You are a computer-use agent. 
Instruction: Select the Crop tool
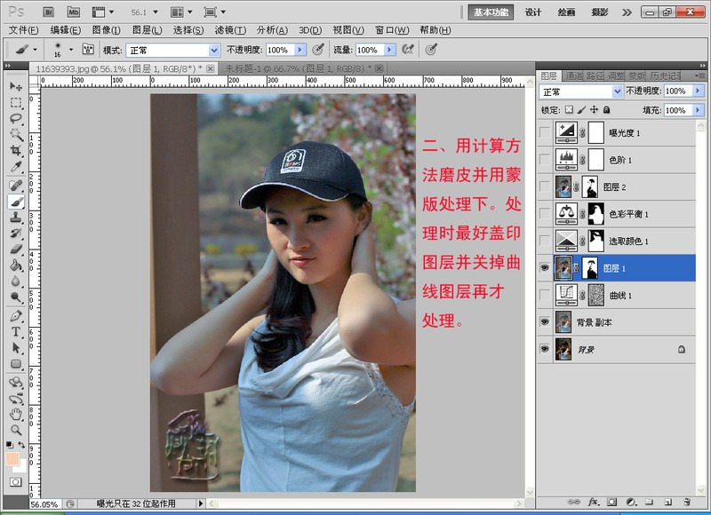[16, 150]
